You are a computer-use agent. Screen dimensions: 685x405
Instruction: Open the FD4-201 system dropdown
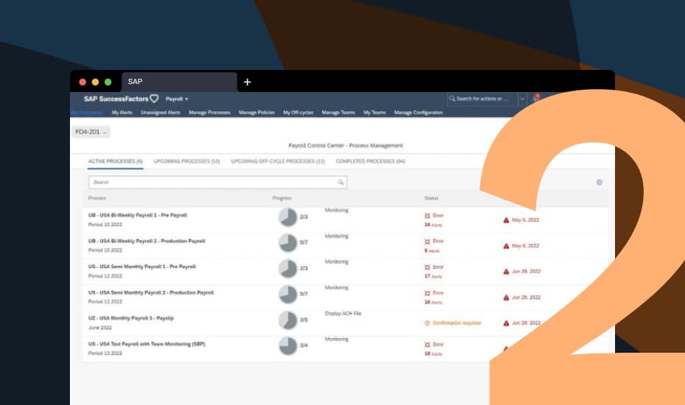[x=91, y=132]
